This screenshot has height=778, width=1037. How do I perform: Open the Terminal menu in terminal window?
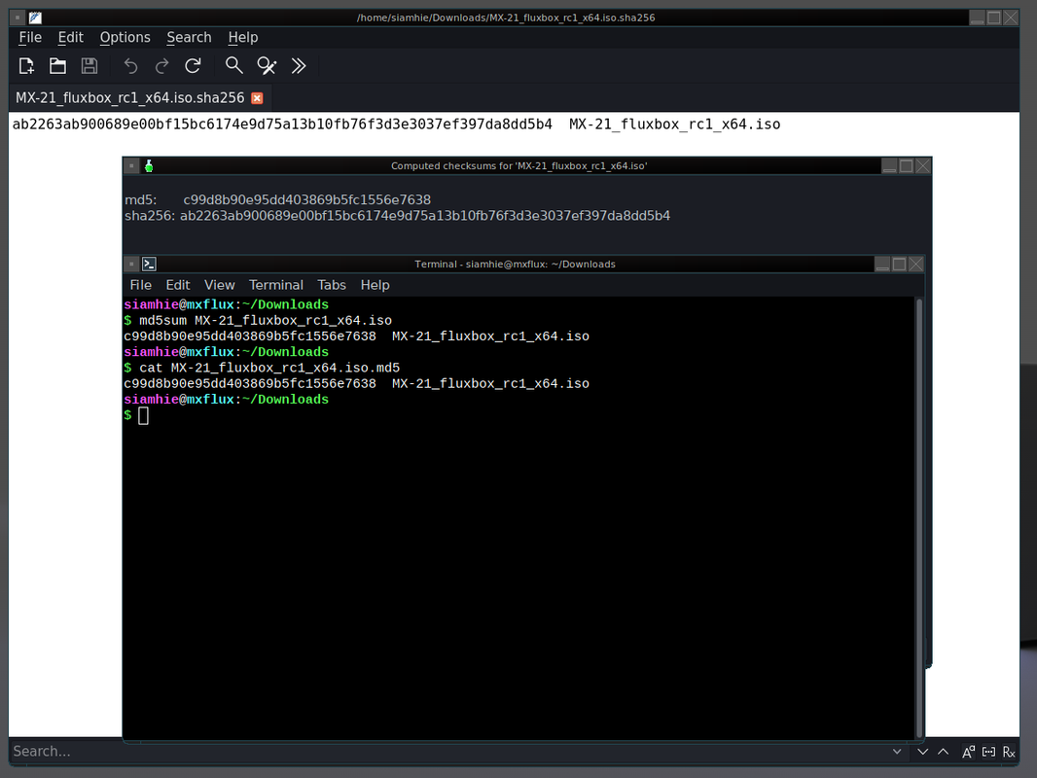pos(275,285)
